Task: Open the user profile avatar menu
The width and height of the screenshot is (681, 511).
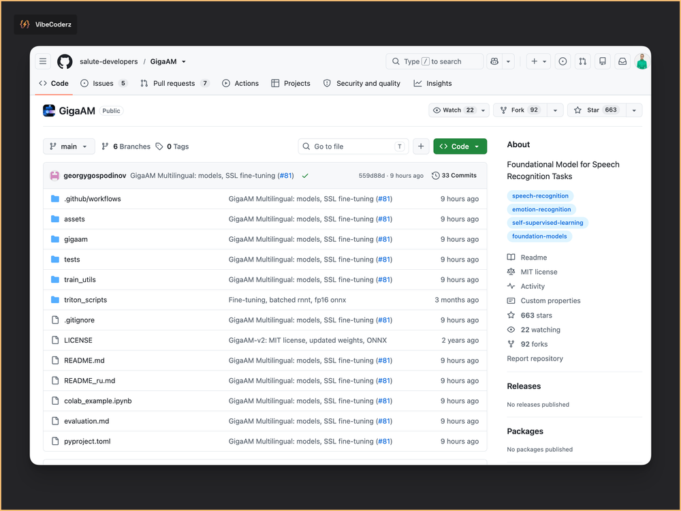Action: (x=642, y=61)
